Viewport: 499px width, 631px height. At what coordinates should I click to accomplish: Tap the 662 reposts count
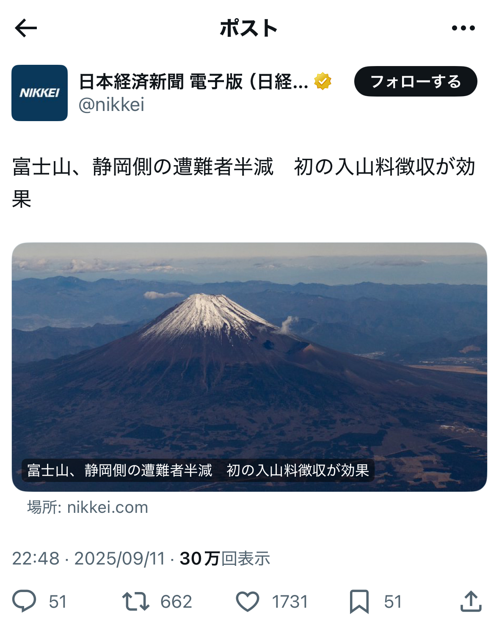pos(176,602)
